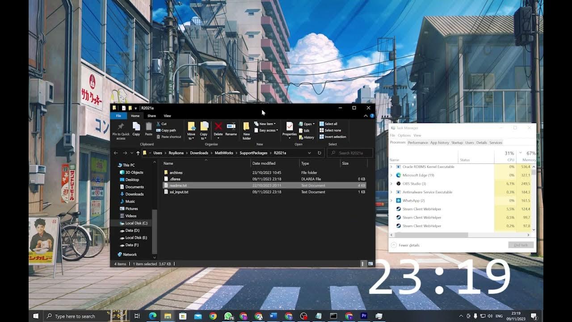This screenshot has width=572, height=322.
Task: Click Pin to Quick access in ribbon
Action: 121,131
